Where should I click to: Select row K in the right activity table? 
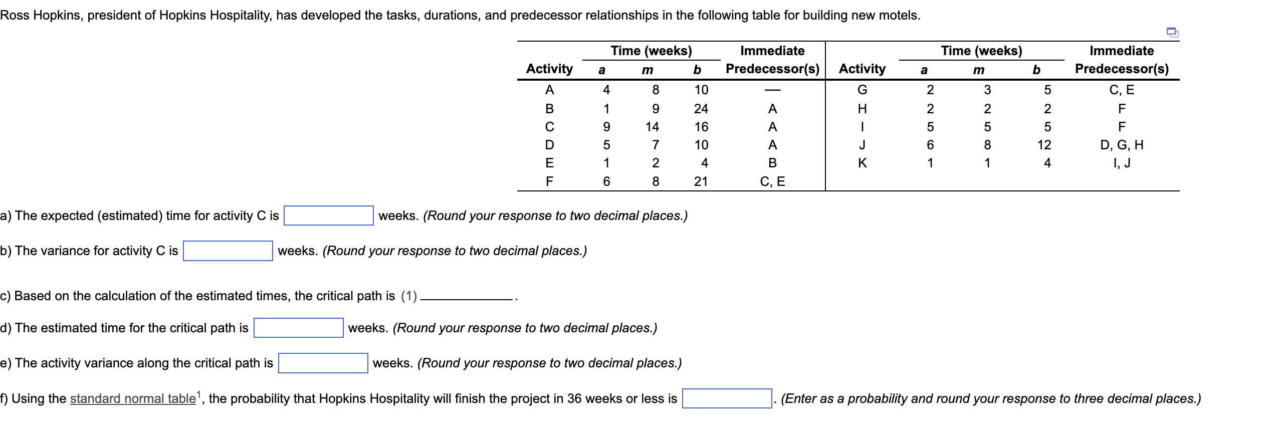coord(862,163)
